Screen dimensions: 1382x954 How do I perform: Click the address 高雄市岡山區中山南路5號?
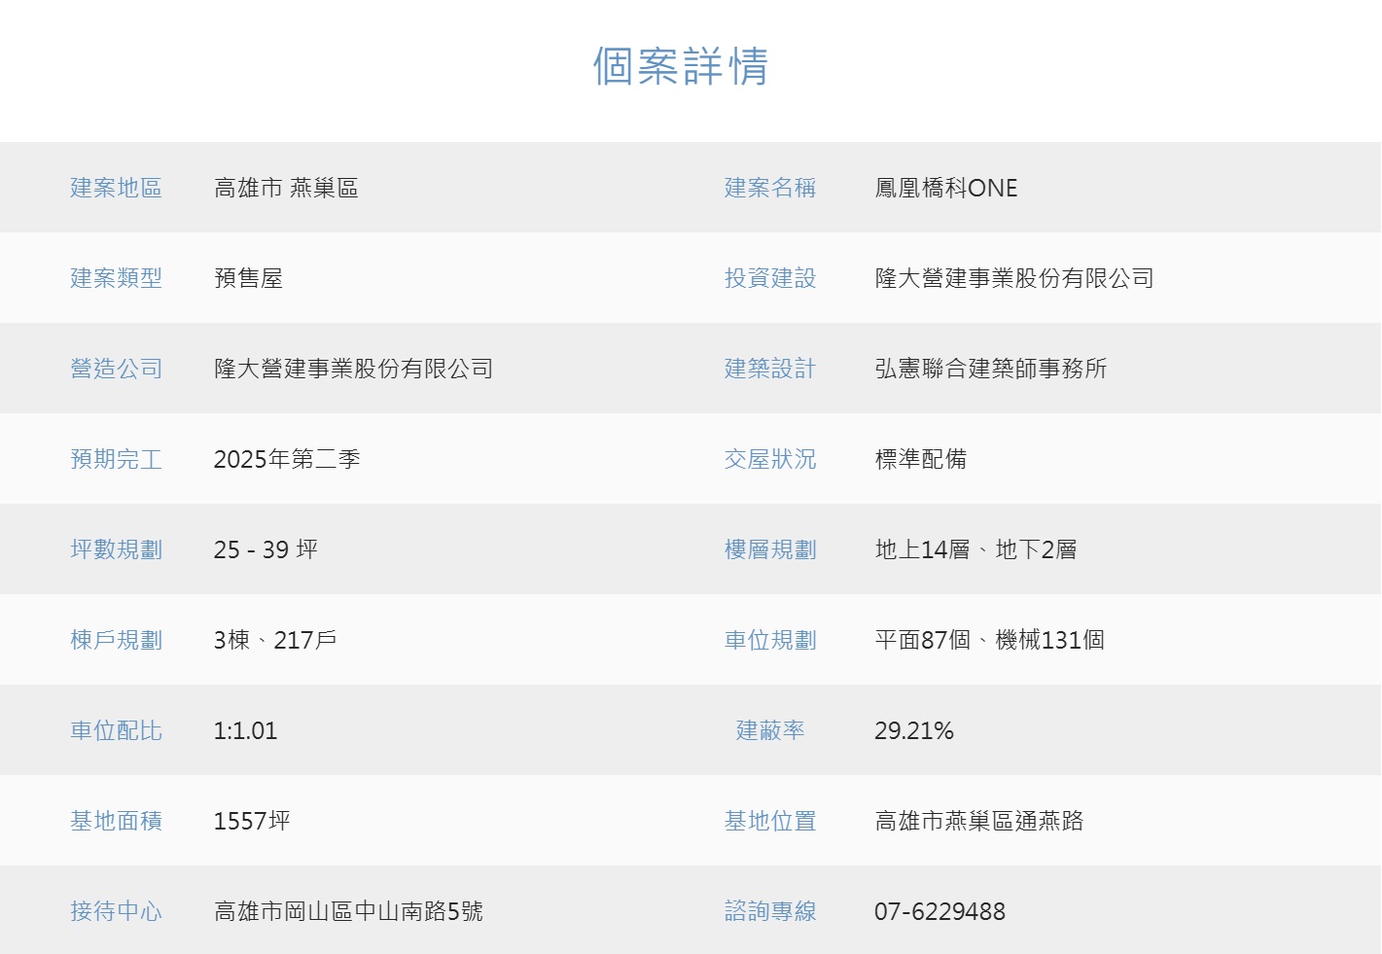348,911
